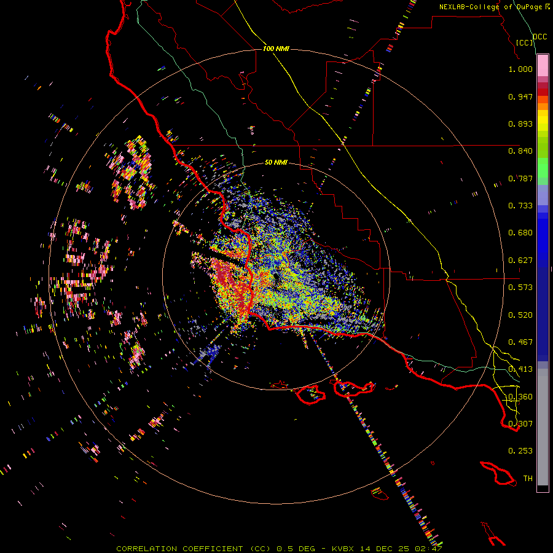Screen dimensions: 553x553
Task: Click the gray lower section of color bar
Action: coord(543,427)
